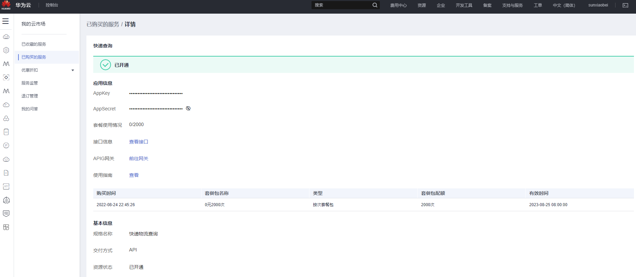Click the 控制台 console link

(52, 5)
